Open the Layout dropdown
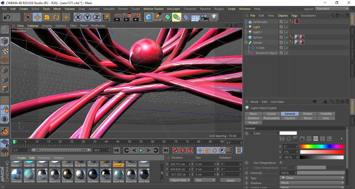 [332, 9]
